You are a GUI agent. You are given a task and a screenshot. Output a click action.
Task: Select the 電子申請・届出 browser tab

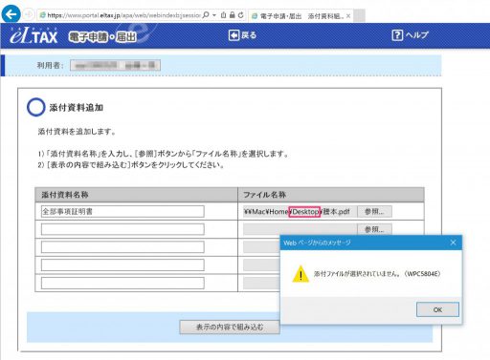tap(300, 16)
